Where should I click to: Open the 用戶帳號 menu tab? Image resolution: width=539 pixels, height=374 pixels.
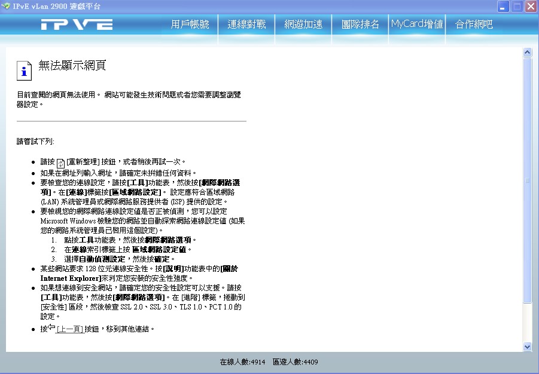click(x=190, y=24)
